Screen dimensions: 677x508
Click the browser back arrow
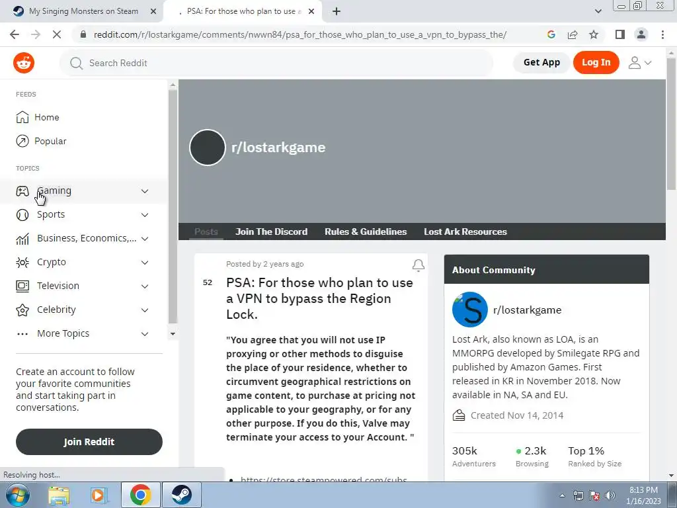coord(15,34)
